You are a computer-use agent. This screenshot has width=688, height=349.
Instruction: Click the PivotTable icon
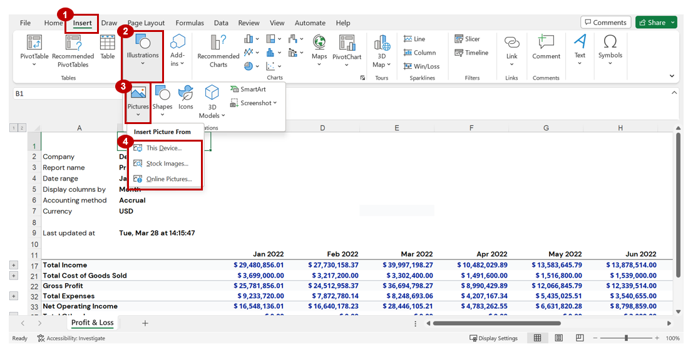tap(34, 43)
